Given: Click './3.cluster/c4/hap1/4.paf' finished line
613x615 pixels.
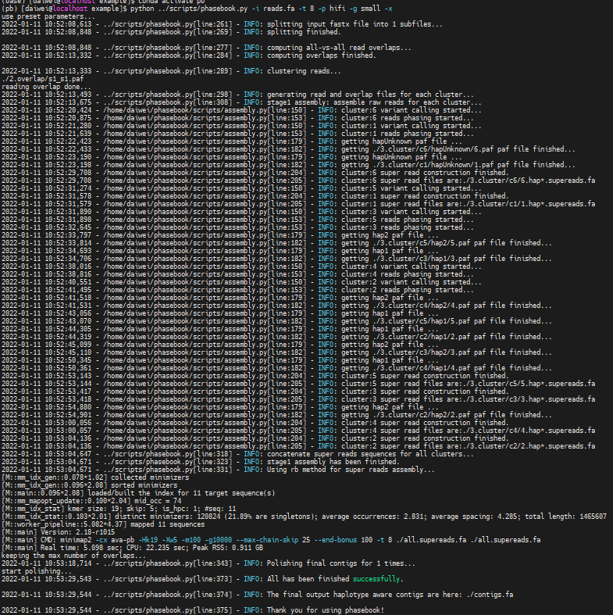Looking at the screenshot, I should pyautogui.click(x=276, y=369).
